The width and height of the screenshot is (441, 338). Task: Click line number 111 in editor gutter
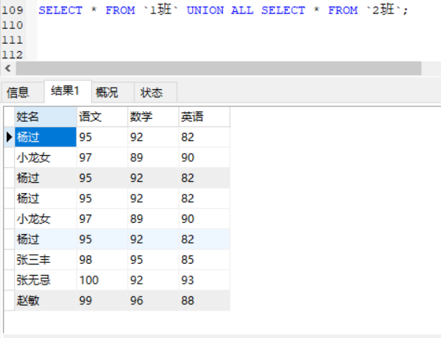13,39
